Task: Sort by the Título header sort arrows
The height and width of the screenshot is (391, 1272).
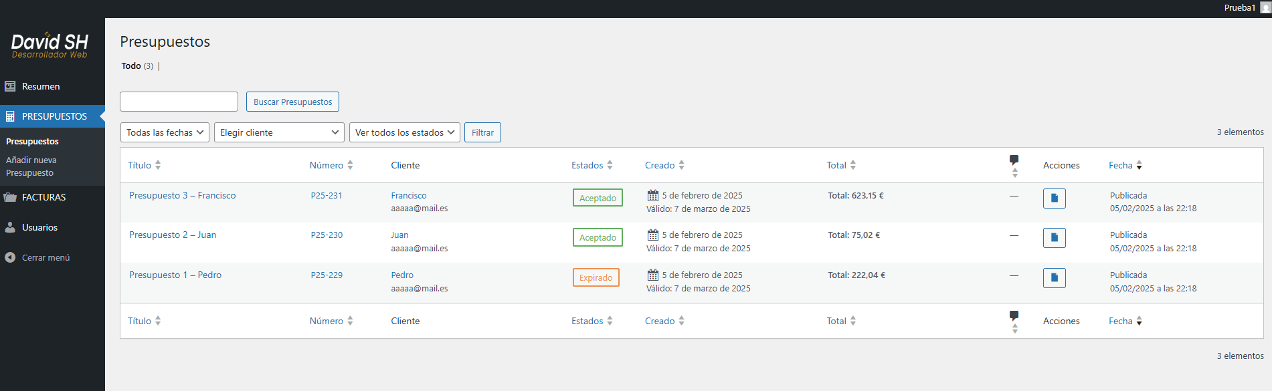Action: click(x=158, y=165)
